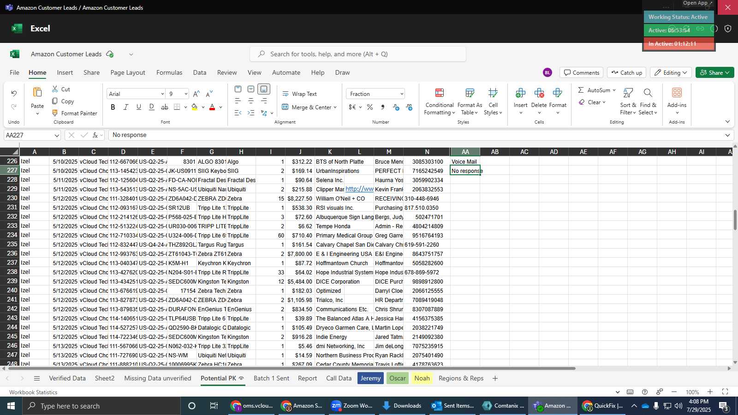The height and width of the screenshot is (415, 738).
Task: Open Conditional Formatting menu
Action: [x=440, y=101]
